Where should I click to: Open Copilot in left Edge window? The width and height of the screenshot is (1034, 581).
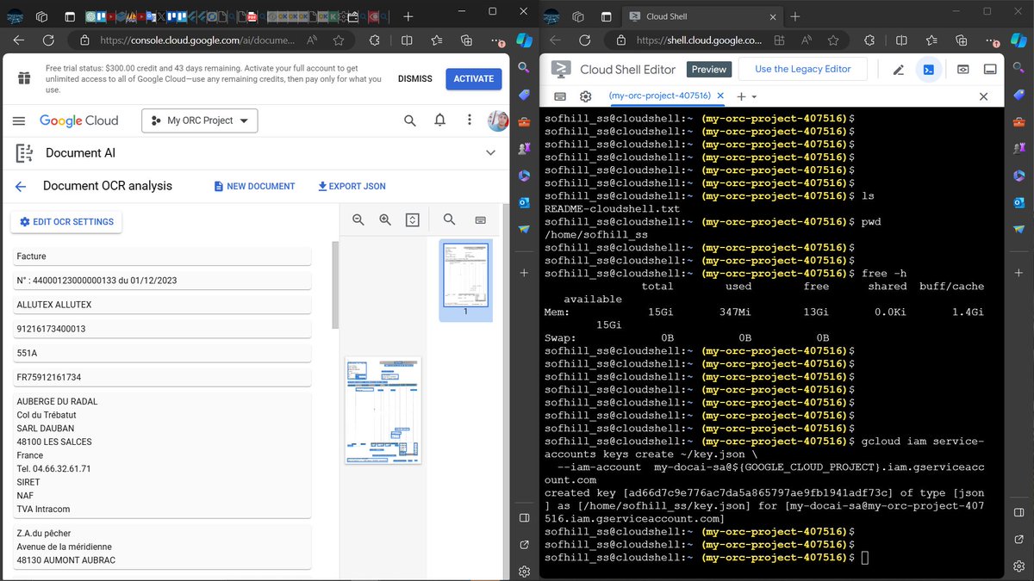pyautogui.click(x=524, y=40)
